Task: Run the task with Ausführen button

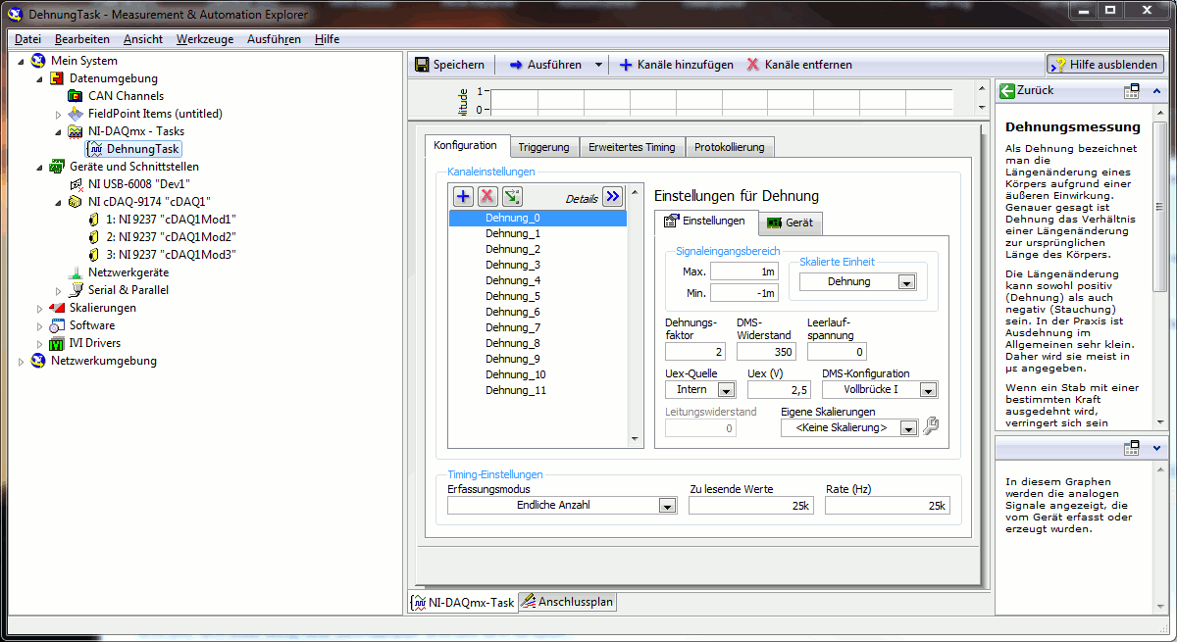Action: pyautogui.click(x=544, y=65)
